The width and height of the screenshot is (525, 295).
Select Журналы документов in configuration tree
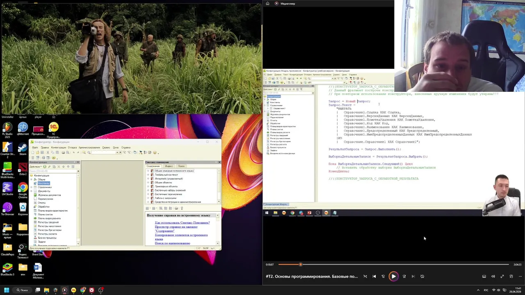point(49,195)
